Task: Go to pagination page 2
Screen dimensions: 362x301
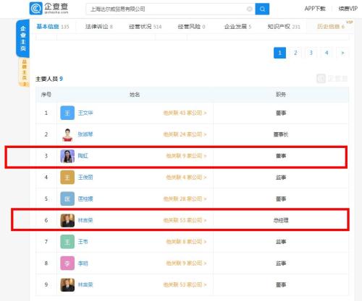Action: [295, 53]
